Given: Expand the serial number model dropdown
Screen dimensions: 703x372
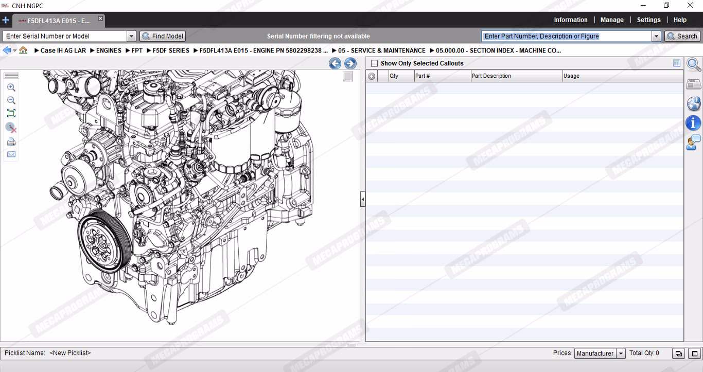Looking at the screenshot, I should coord(131,36).
